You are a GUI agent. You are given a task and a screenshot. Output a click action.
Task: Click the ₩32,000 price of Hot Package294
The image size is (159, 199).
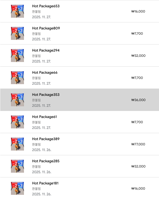(x=138, y=56)
